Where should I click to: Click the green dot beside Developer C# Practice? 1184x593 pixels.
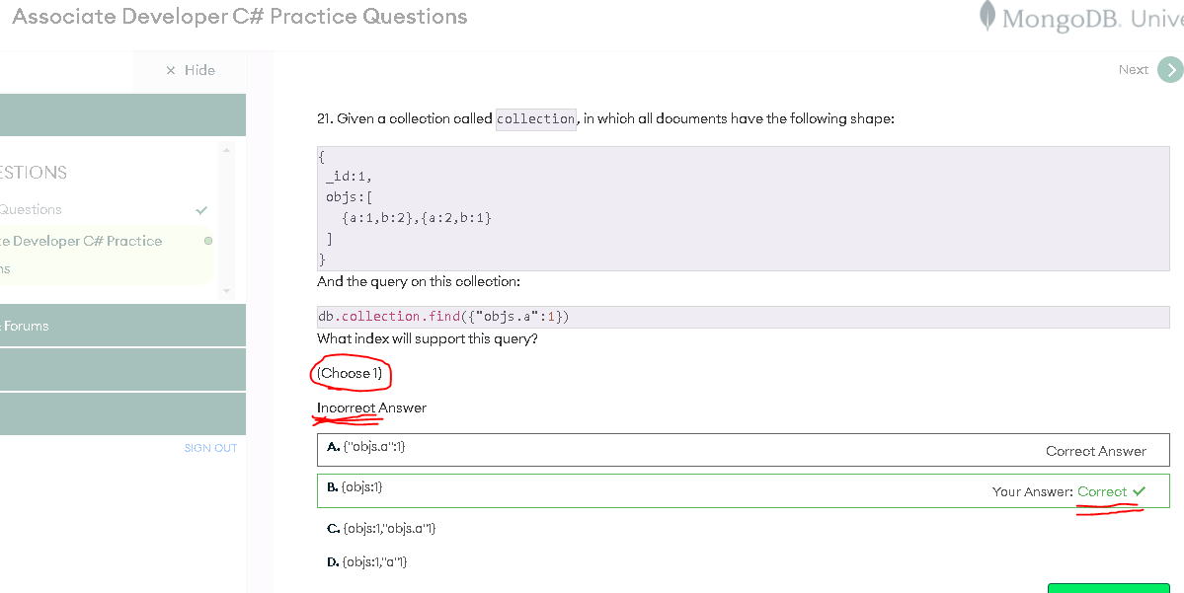(x=207, y=241)
